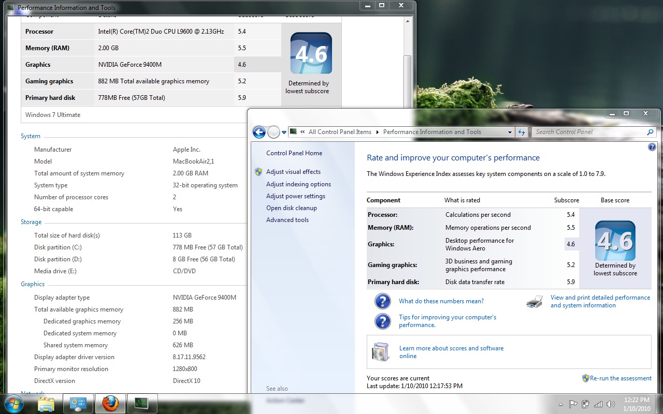The image size is (663, 414).
Task: Click the Processor row in back window
Action: [x=151, y=32]
